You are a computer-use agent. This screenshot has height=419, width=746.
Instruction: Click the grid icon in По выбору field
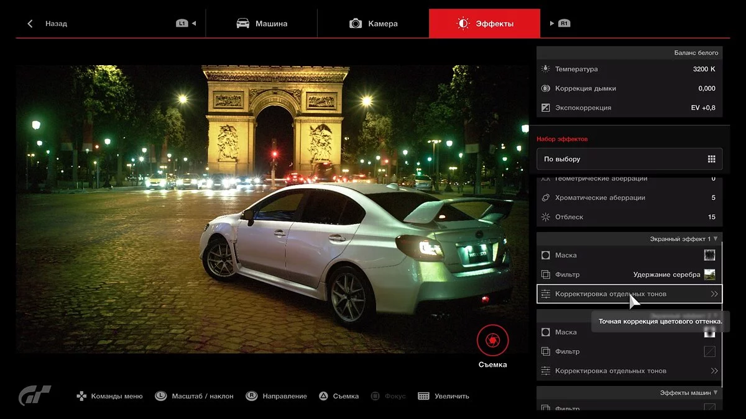point(711,159)
